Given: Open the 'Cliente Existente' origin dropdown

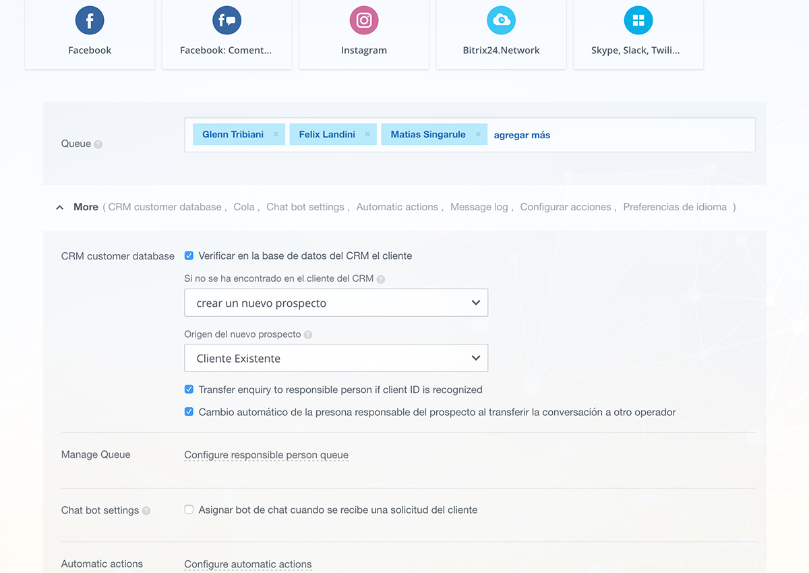Looking at the screenshot, I should pos(336,359).
